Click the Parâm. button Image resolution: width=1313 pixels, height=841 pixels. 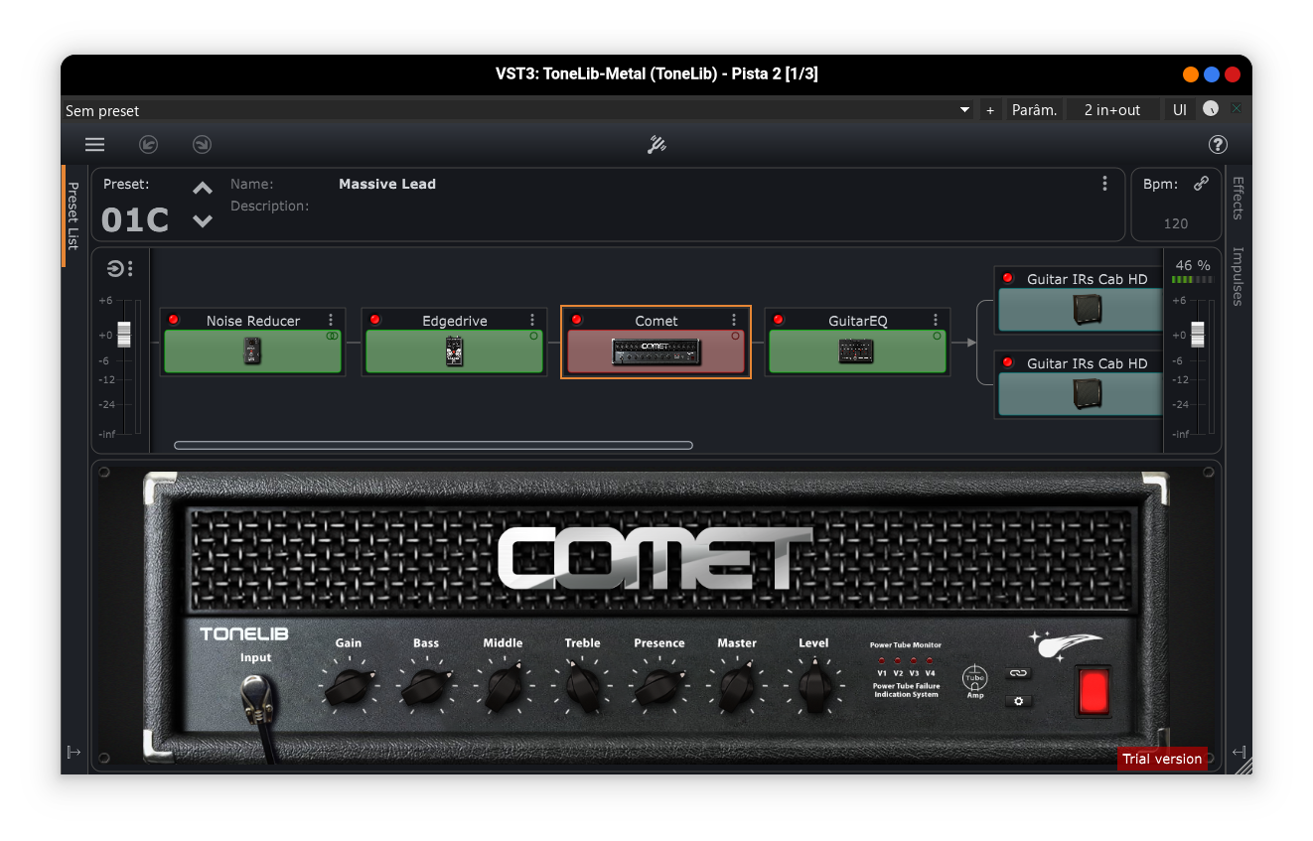[1034, 110]
